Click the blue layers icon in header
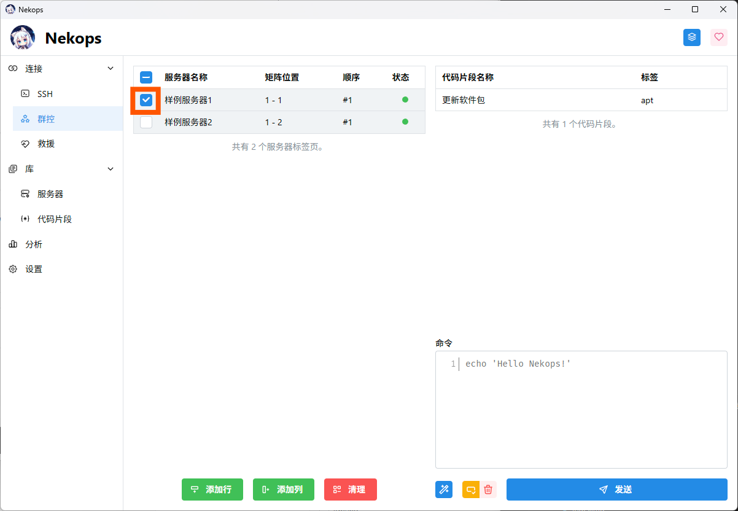Image resolution: width=738 pixels, height=511 pixels. click(692, 37)
